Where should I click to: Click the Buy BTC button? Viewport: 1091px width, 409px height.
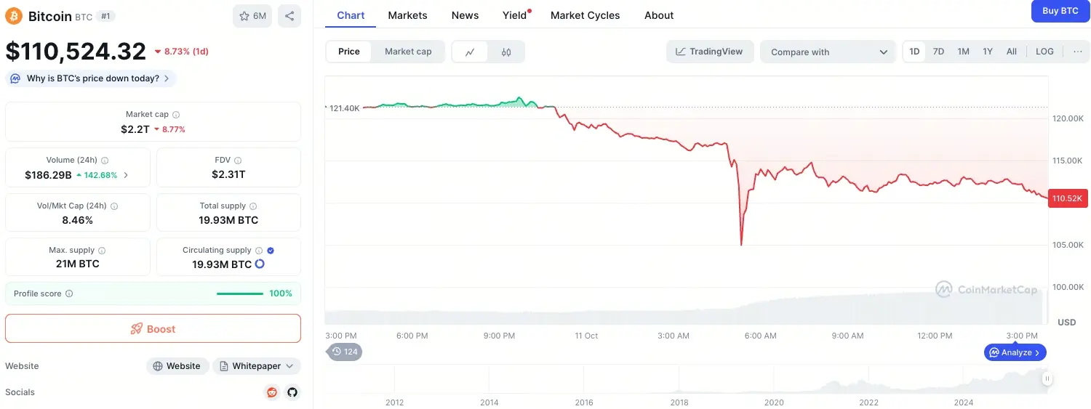1060,11
